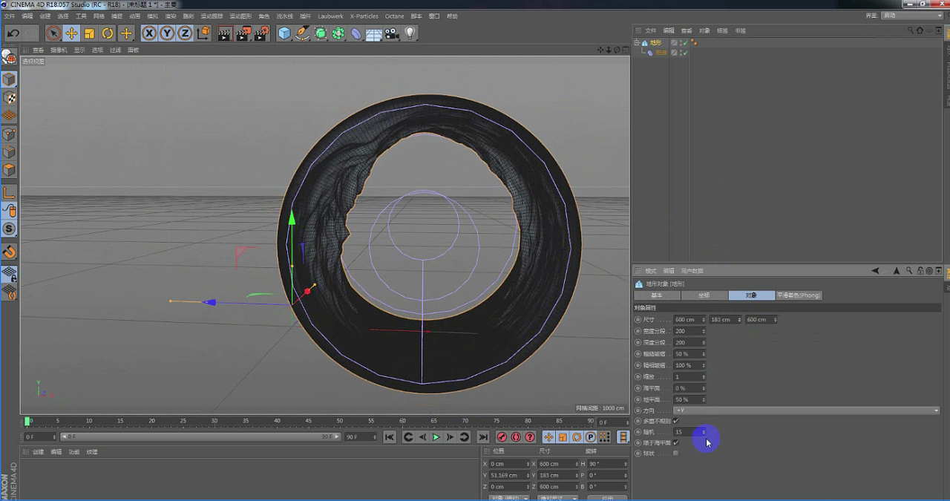Click the record active objects button

(502, 437)
